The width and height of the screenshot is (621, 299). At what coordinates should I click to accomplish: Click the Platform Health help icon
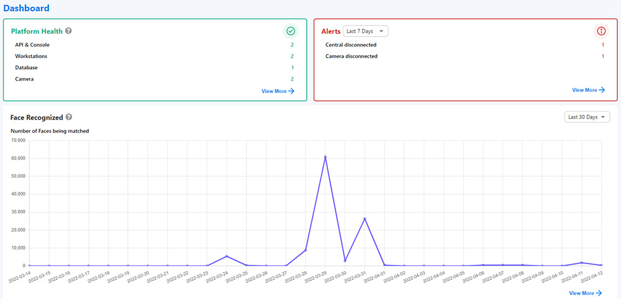tap(68, 30)
